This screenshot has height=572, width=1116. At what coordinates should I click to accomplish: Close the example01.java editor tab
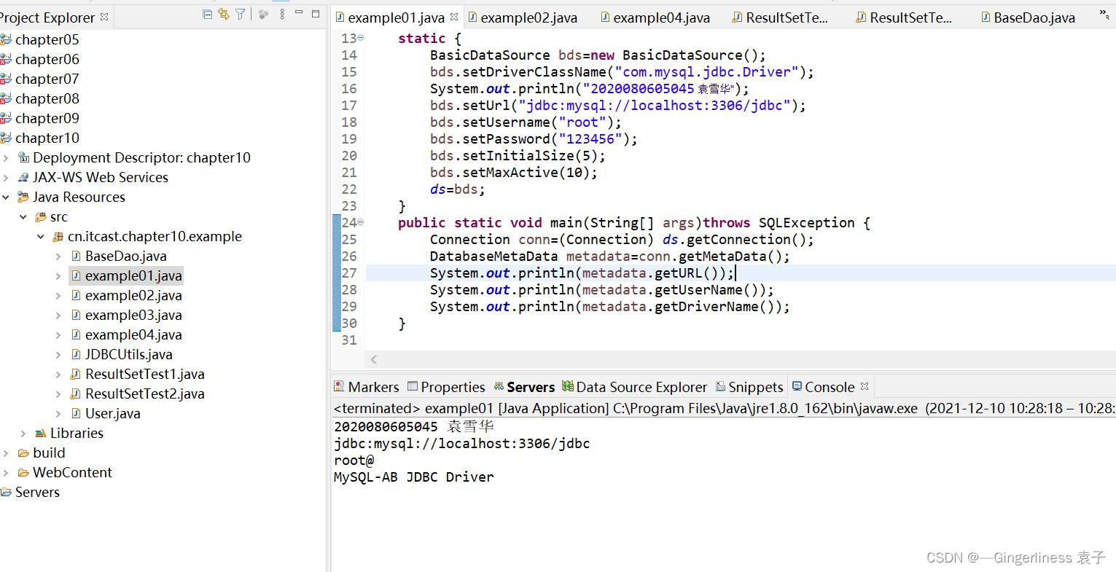454,16
